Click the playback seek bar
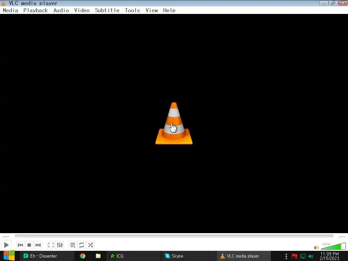The width and height of the screenshot is (348, 261). [x=174, y=236]
